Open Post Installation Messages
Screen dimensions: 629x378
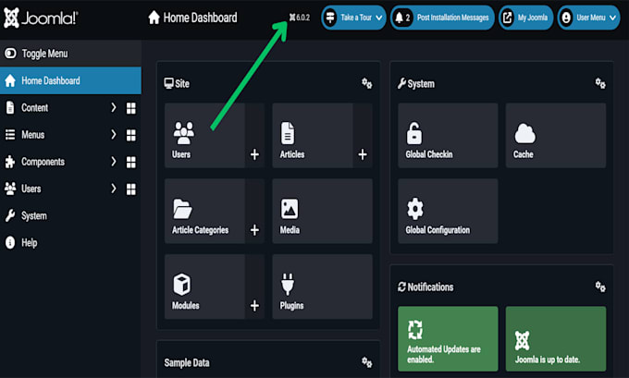tap(442, 18)
